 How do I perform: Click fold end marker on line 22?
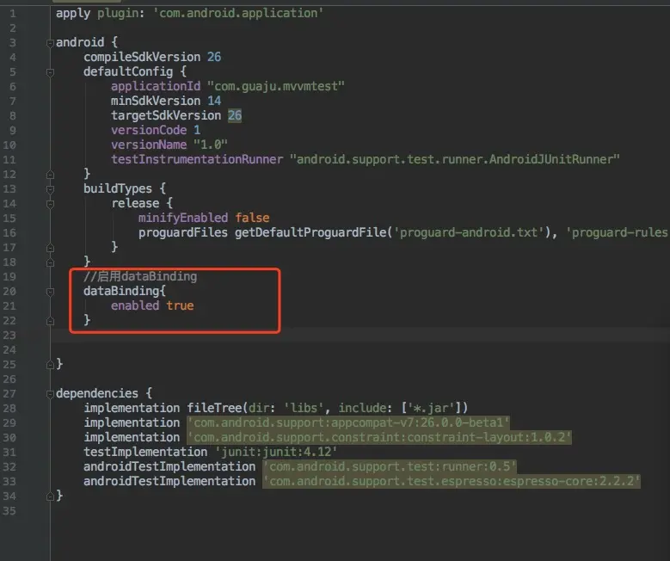(x=50, y=321)
